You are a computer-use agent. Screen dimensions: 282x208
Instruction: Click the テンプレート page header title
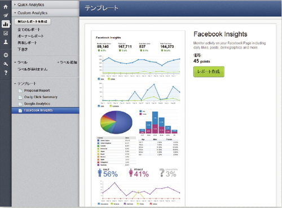[102, 8]
